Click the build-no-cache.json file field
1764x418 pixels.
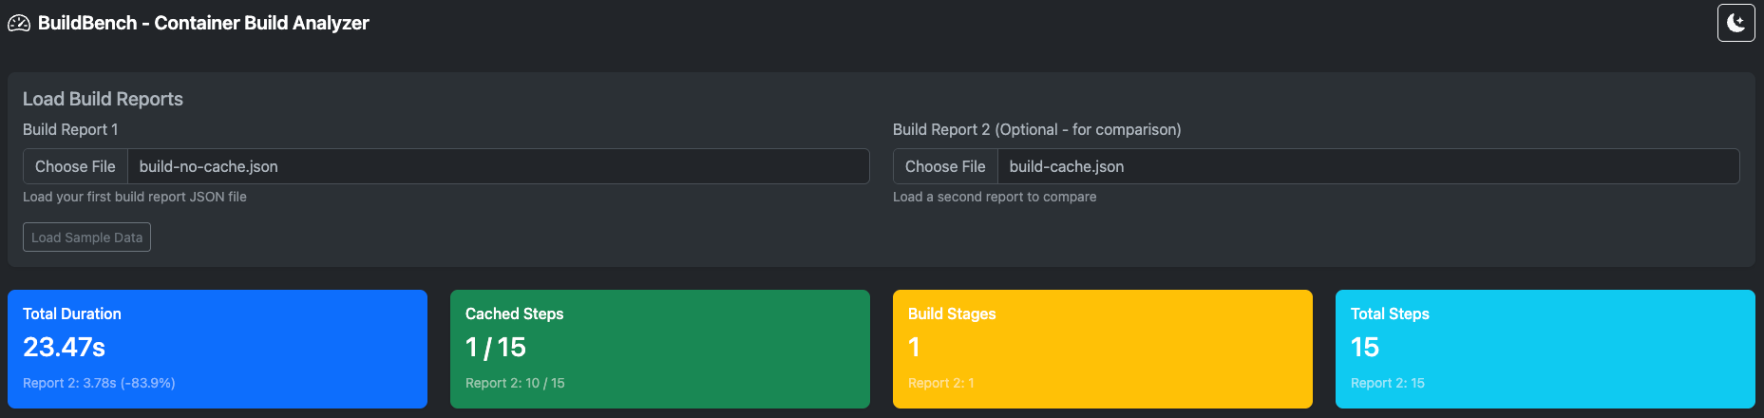(498, 166)
